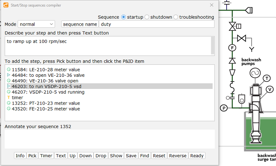Click the Drop button
Image resolution: width=276 pixels, height=166 pixels.
[x=101, y=156]
